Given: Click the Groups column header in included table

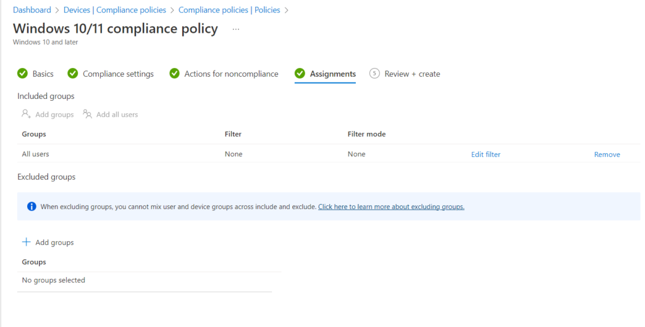Looking at the screenshot, I should tap(34, 134).
